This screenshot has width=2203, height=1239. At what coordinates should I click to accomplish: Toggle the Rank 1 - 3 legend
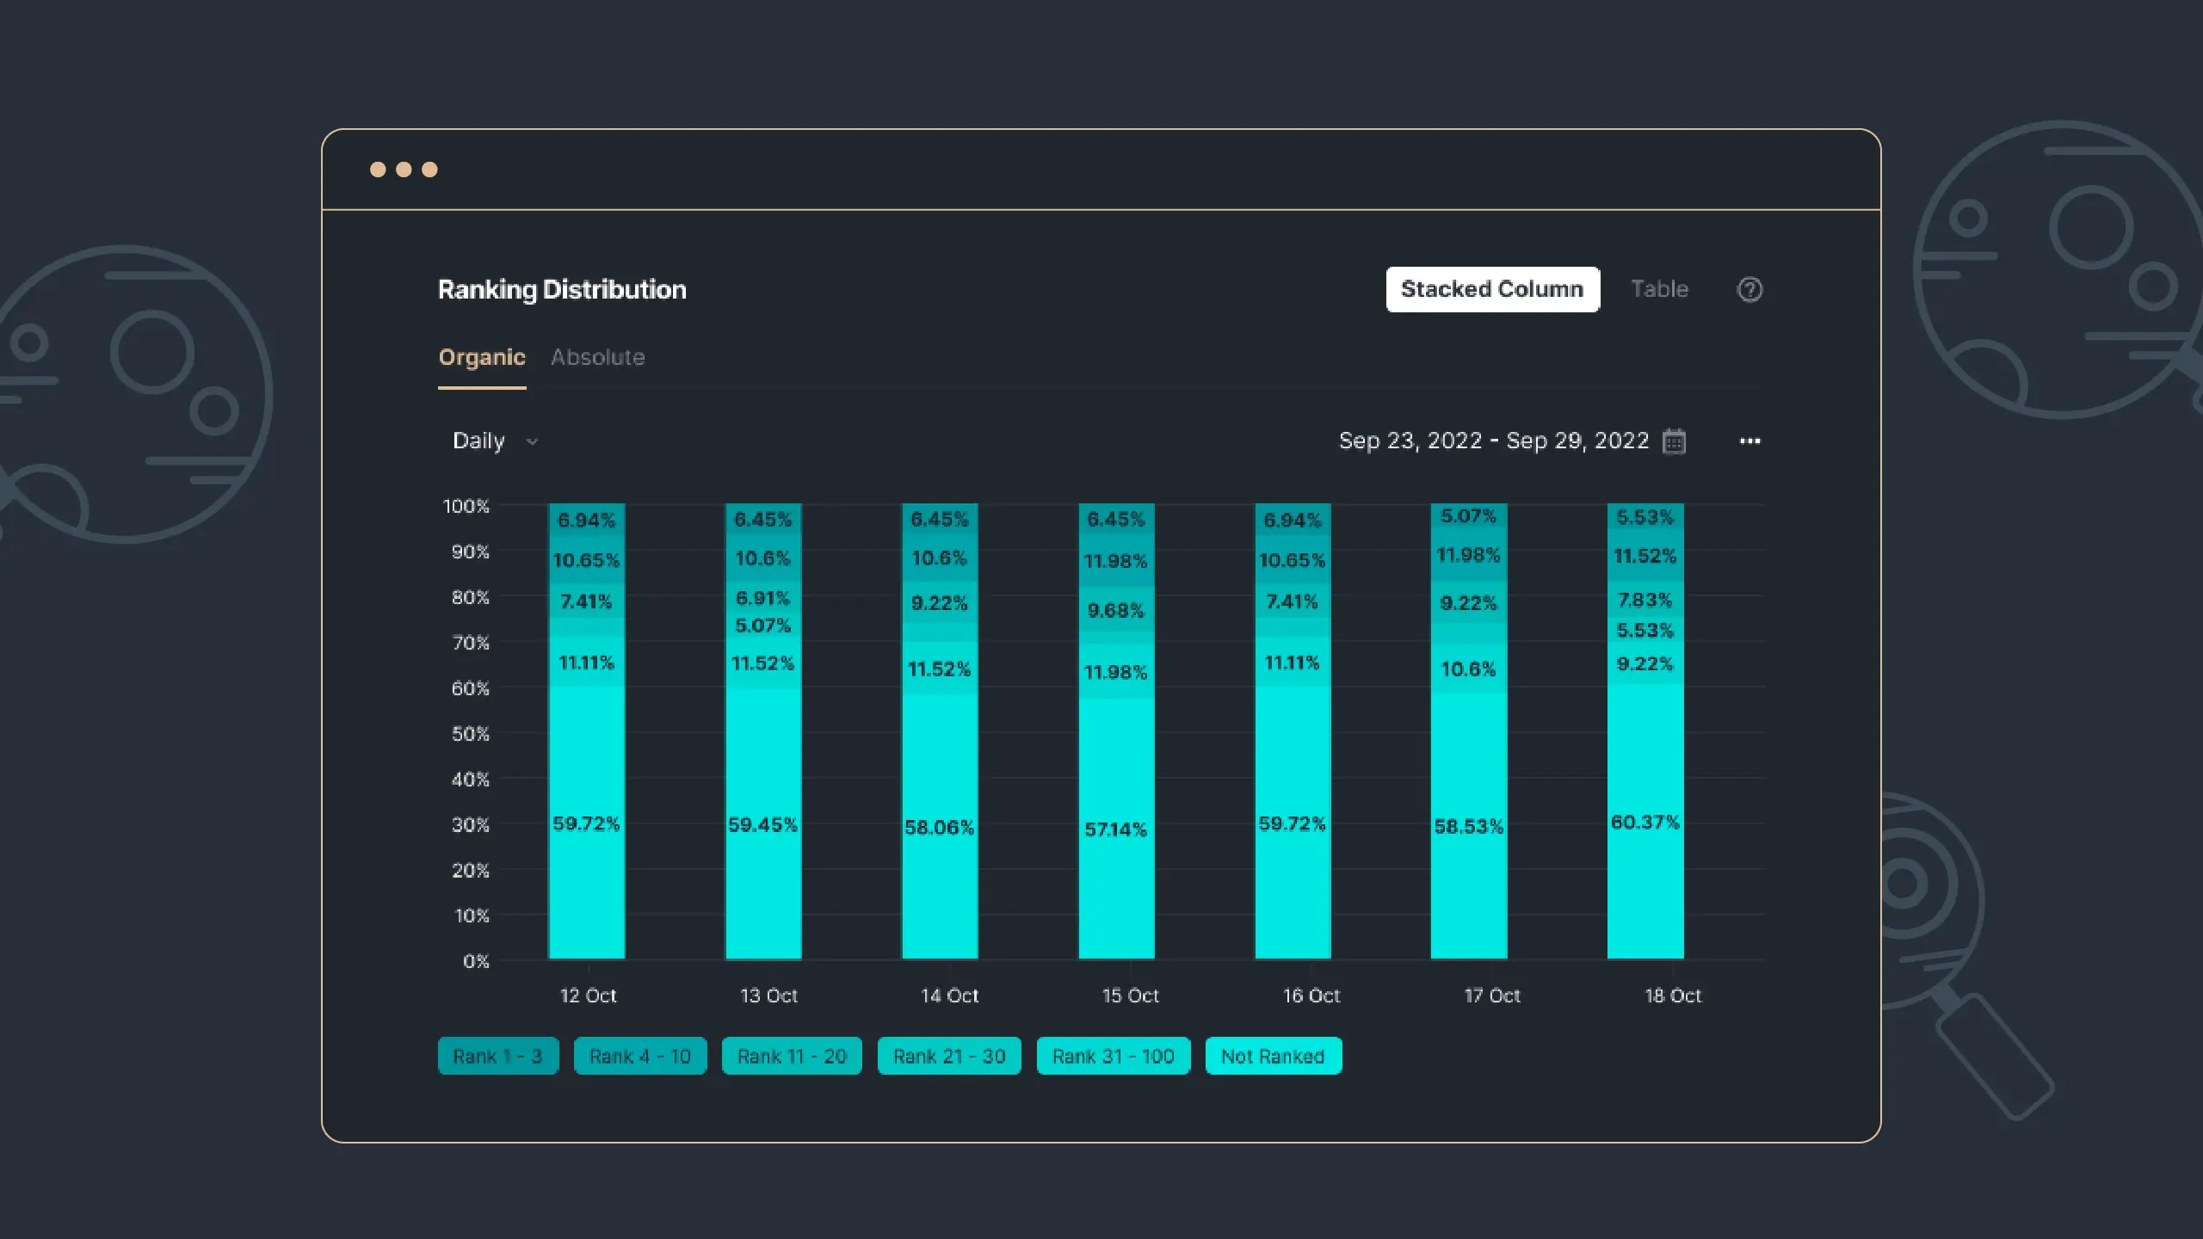498,1057
